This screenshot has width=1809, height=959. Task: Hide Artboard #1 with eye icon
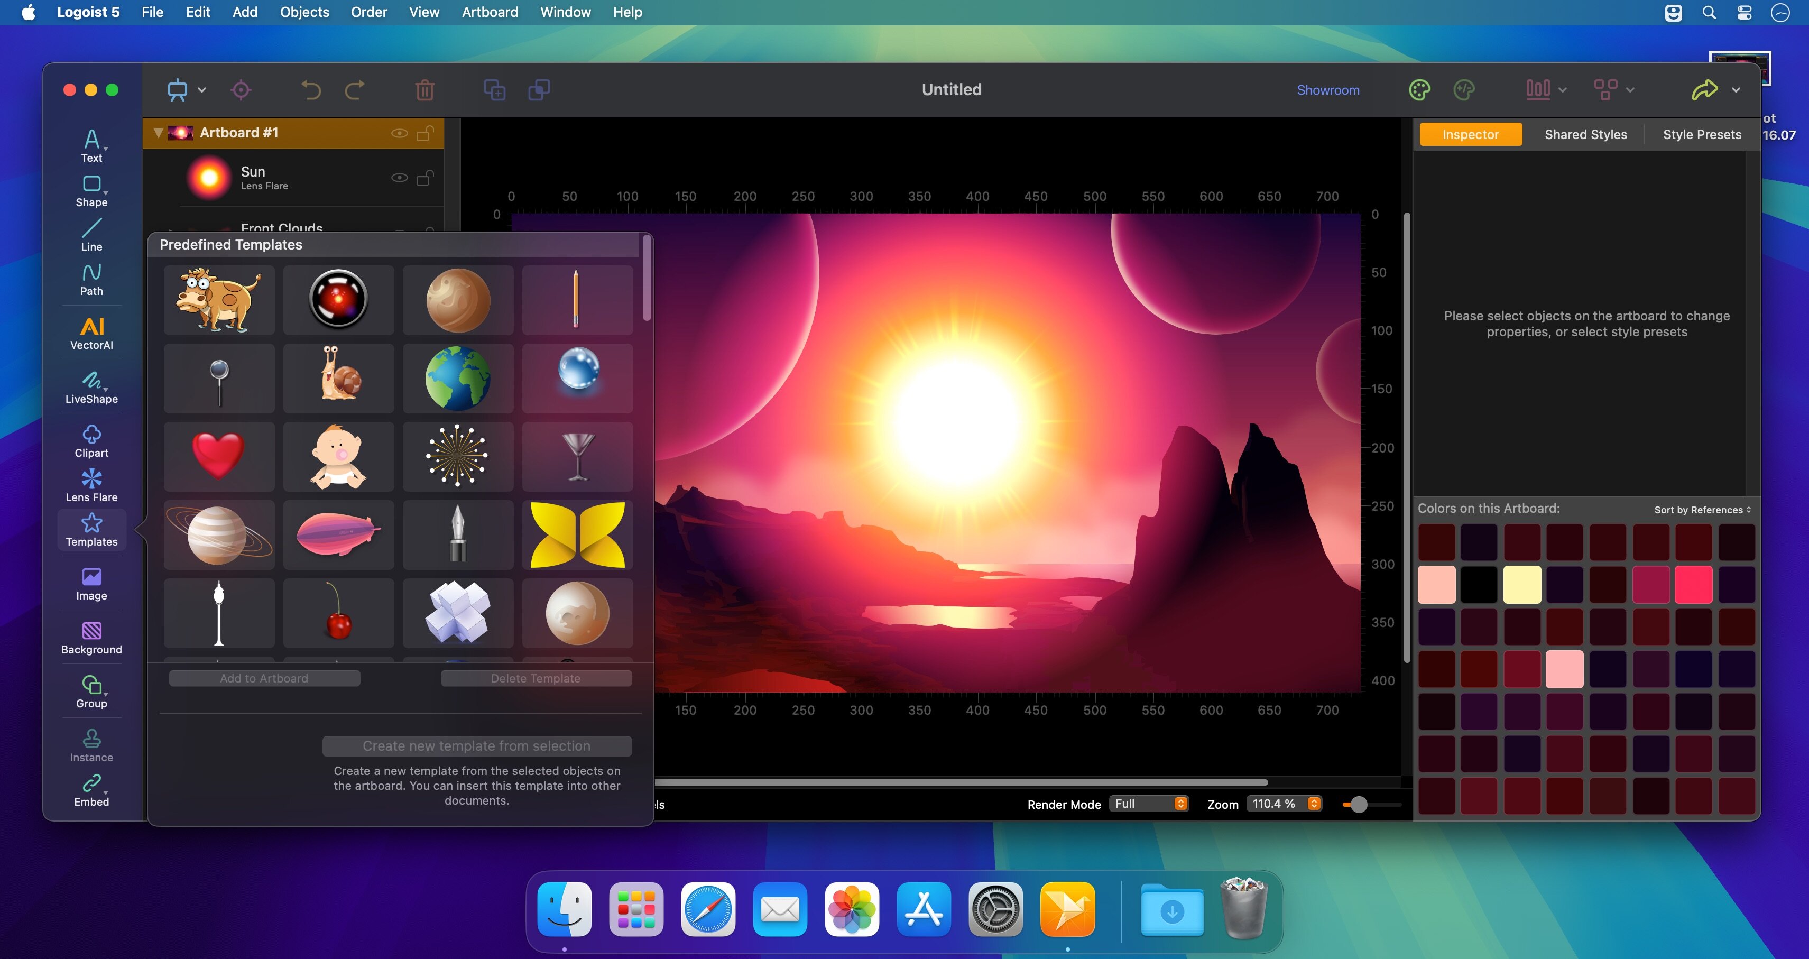coord(399,133)
